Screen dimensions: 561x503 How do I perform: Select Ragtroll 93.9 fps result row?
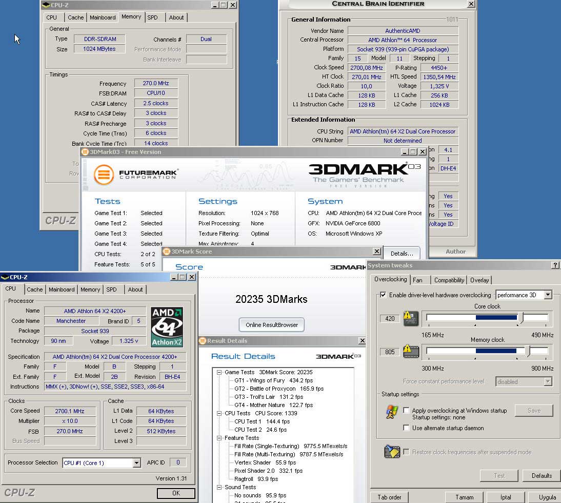pyautogui.click(x=256, y=479)
